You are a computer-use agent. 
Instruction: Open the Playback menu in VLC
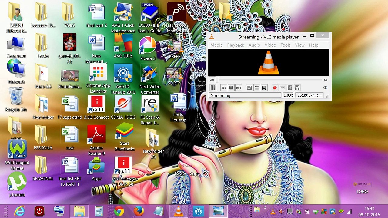click(x=236, y=45)
